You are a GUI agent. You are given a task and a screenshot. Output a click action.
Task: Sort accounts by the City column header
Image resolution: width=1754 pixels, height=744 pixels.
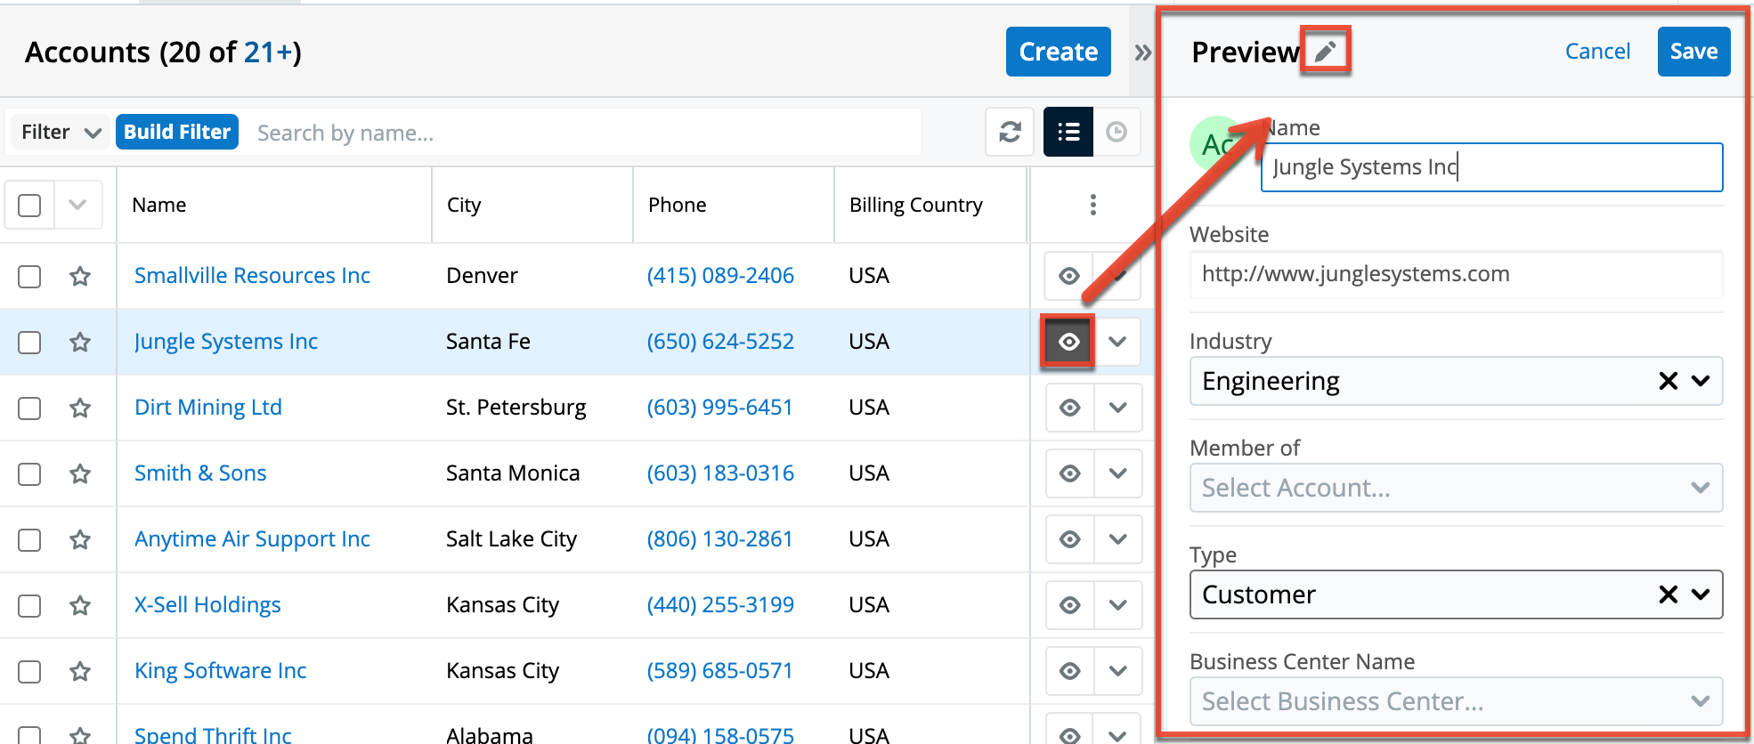[464, 205]
